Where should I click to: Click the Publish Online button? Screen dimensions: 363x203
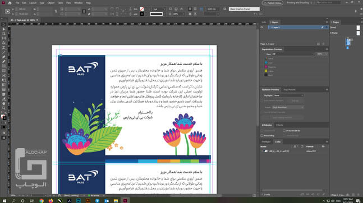click(273, 3)
